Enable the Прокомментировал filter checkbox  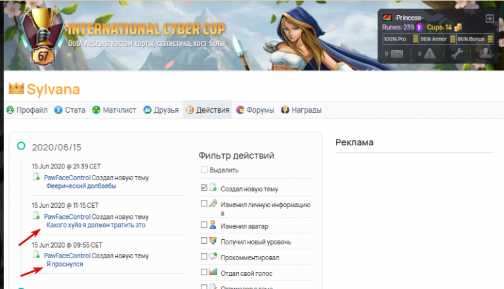tap(204, 256)
